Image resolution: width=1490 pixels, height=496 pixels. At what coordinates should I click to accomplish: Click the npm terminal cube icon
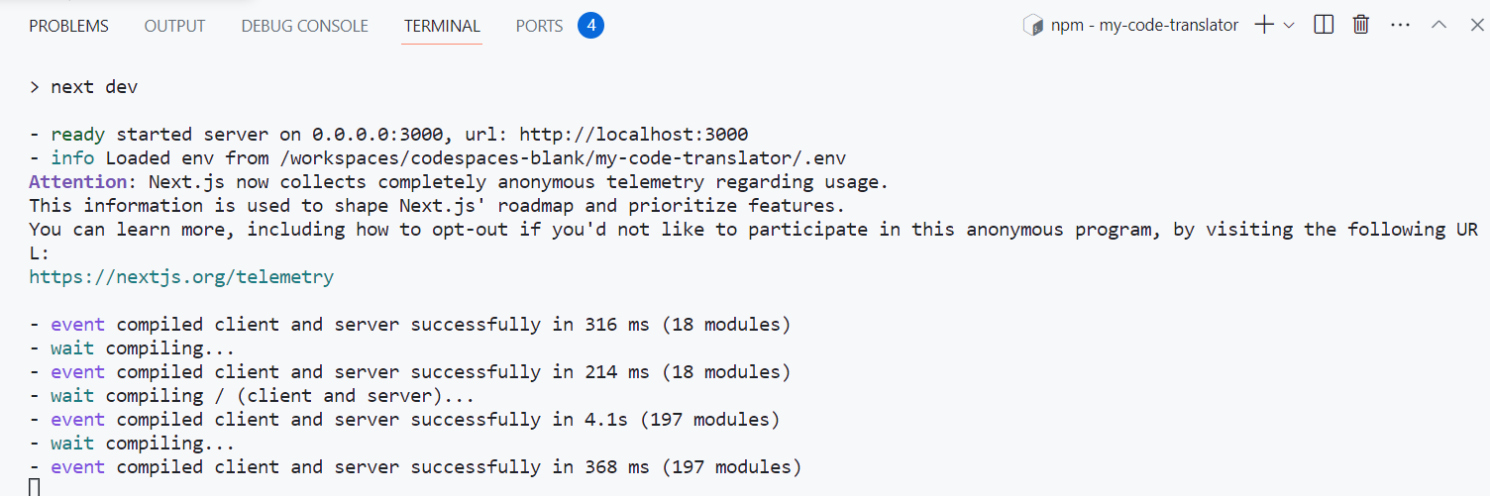point(1033,26)
